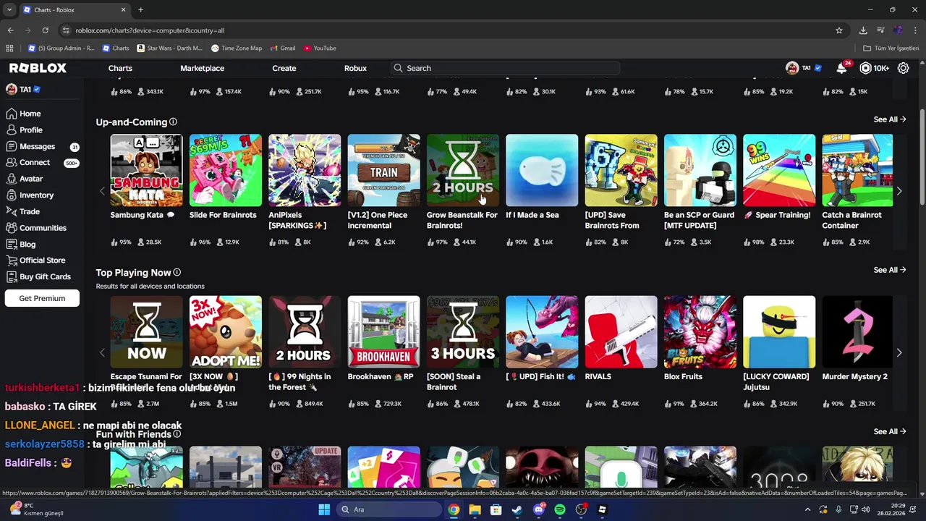926x521 pixels.
Task: Open Connect in the sidebar
Action: click(x=35, y=163)
